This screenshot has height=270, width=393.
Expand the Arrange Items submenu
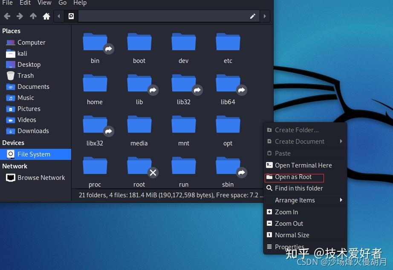click(305, 200)
